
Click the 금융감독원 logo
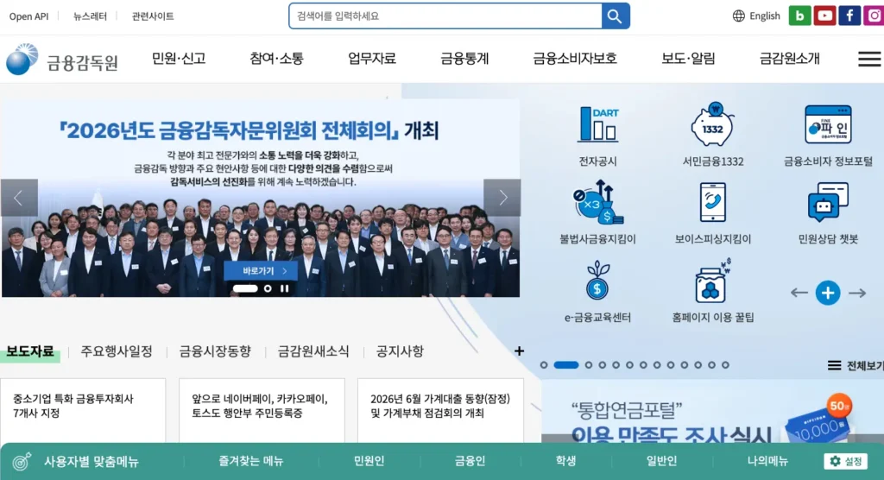click(62, 60)
